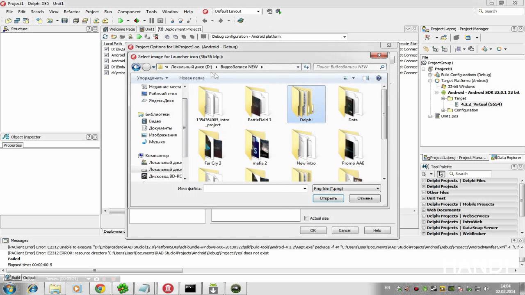525x295 pixels.
Task: Click the Новая папка button
Action: coord(192,78)
